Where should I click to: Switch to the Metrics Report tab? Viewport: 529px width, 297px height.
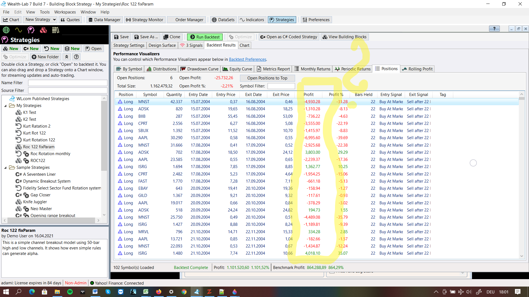point(273,69)
